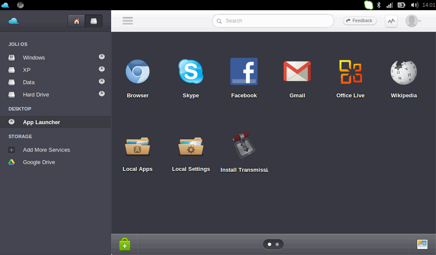
Task: Open the Local Apps folder
Action: coord(138,146)
